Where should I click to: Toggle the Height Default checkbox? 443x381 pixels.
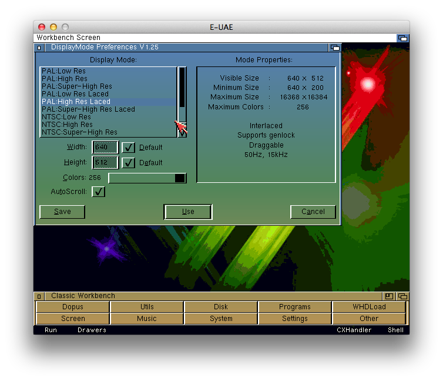[128, 162]
